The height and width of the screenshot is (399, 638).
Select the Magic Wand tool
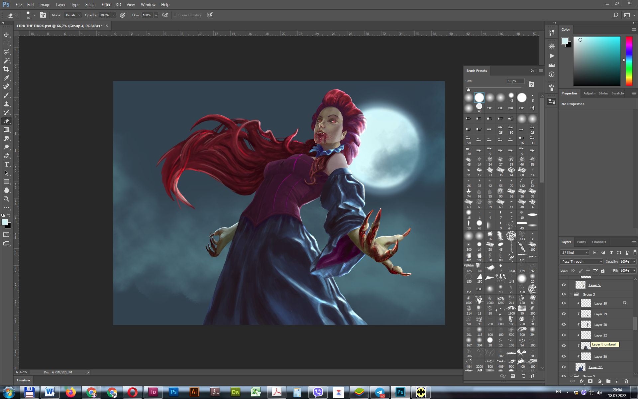pyautogui.click(x=6, y=61)
